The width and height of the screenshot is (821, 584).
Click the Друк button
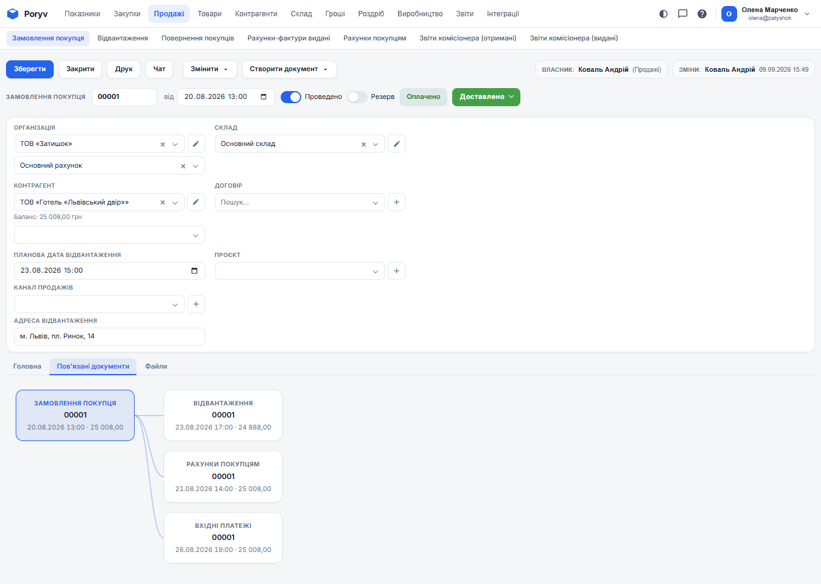point(124,69)
